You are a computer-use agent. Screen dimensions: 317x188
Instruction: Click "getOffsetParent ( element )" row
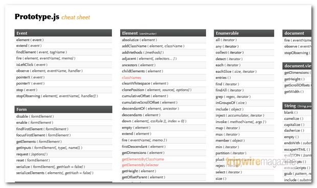coord(163,177)
